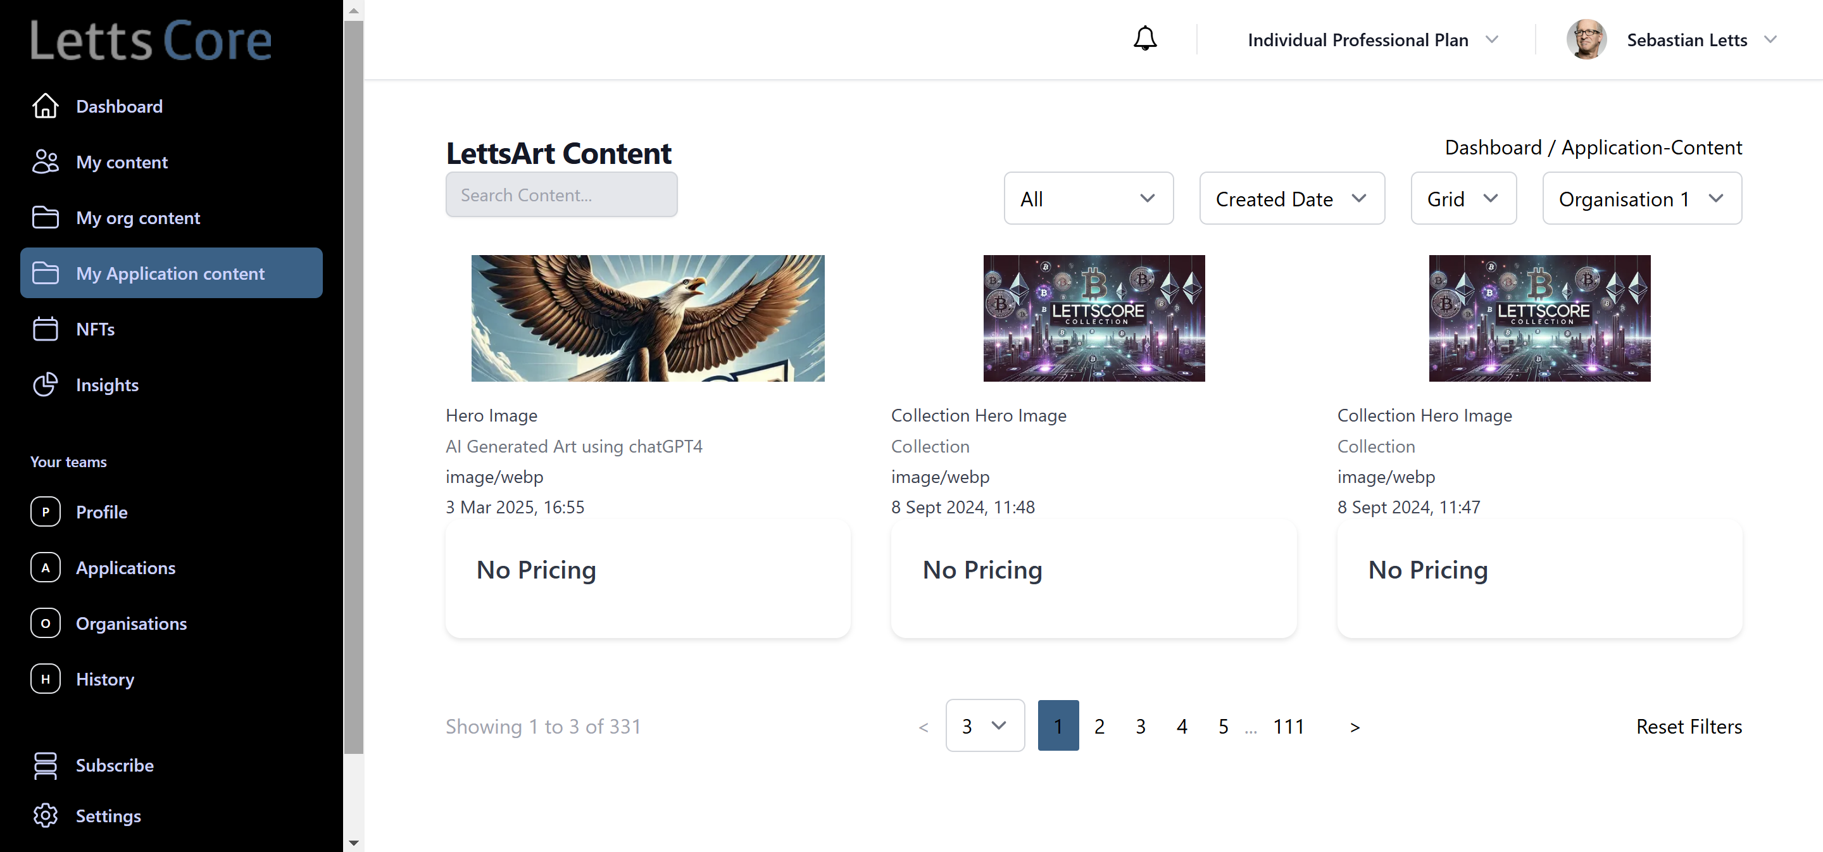Image resolution: width=1823 pixels, height=852 pixels.
Task: Open notifications bell
Action: point(1144,39)
